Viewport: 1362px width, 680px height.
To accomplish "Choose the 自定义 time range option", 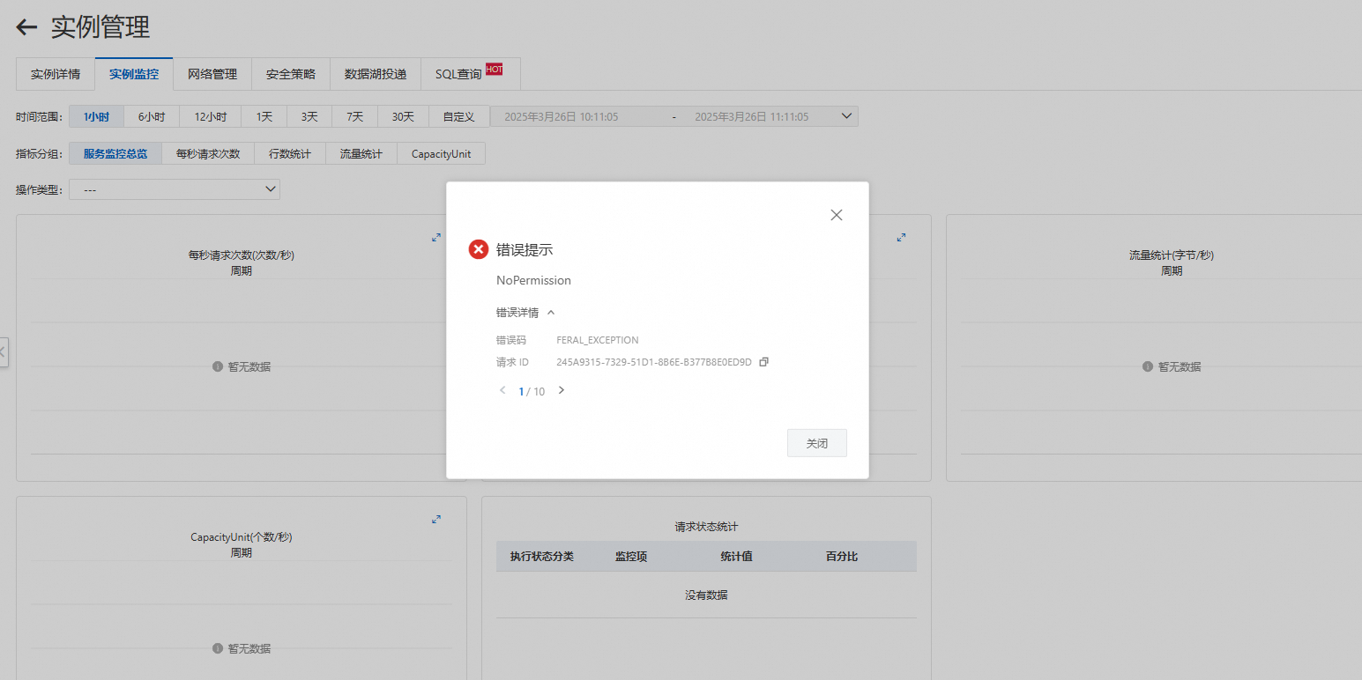I will coord(459,116).
